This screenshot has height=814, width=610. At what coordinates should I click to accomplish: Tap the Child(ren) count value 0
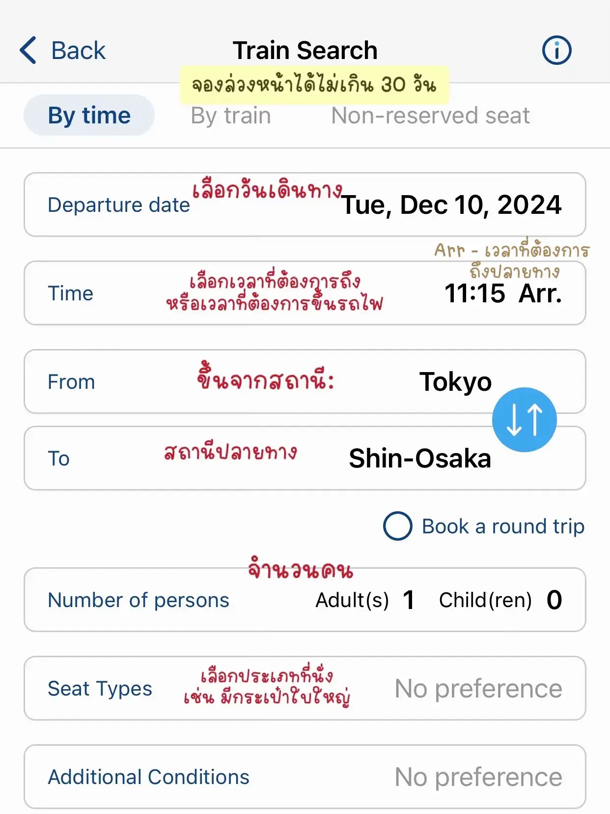[x=554, y=600]
